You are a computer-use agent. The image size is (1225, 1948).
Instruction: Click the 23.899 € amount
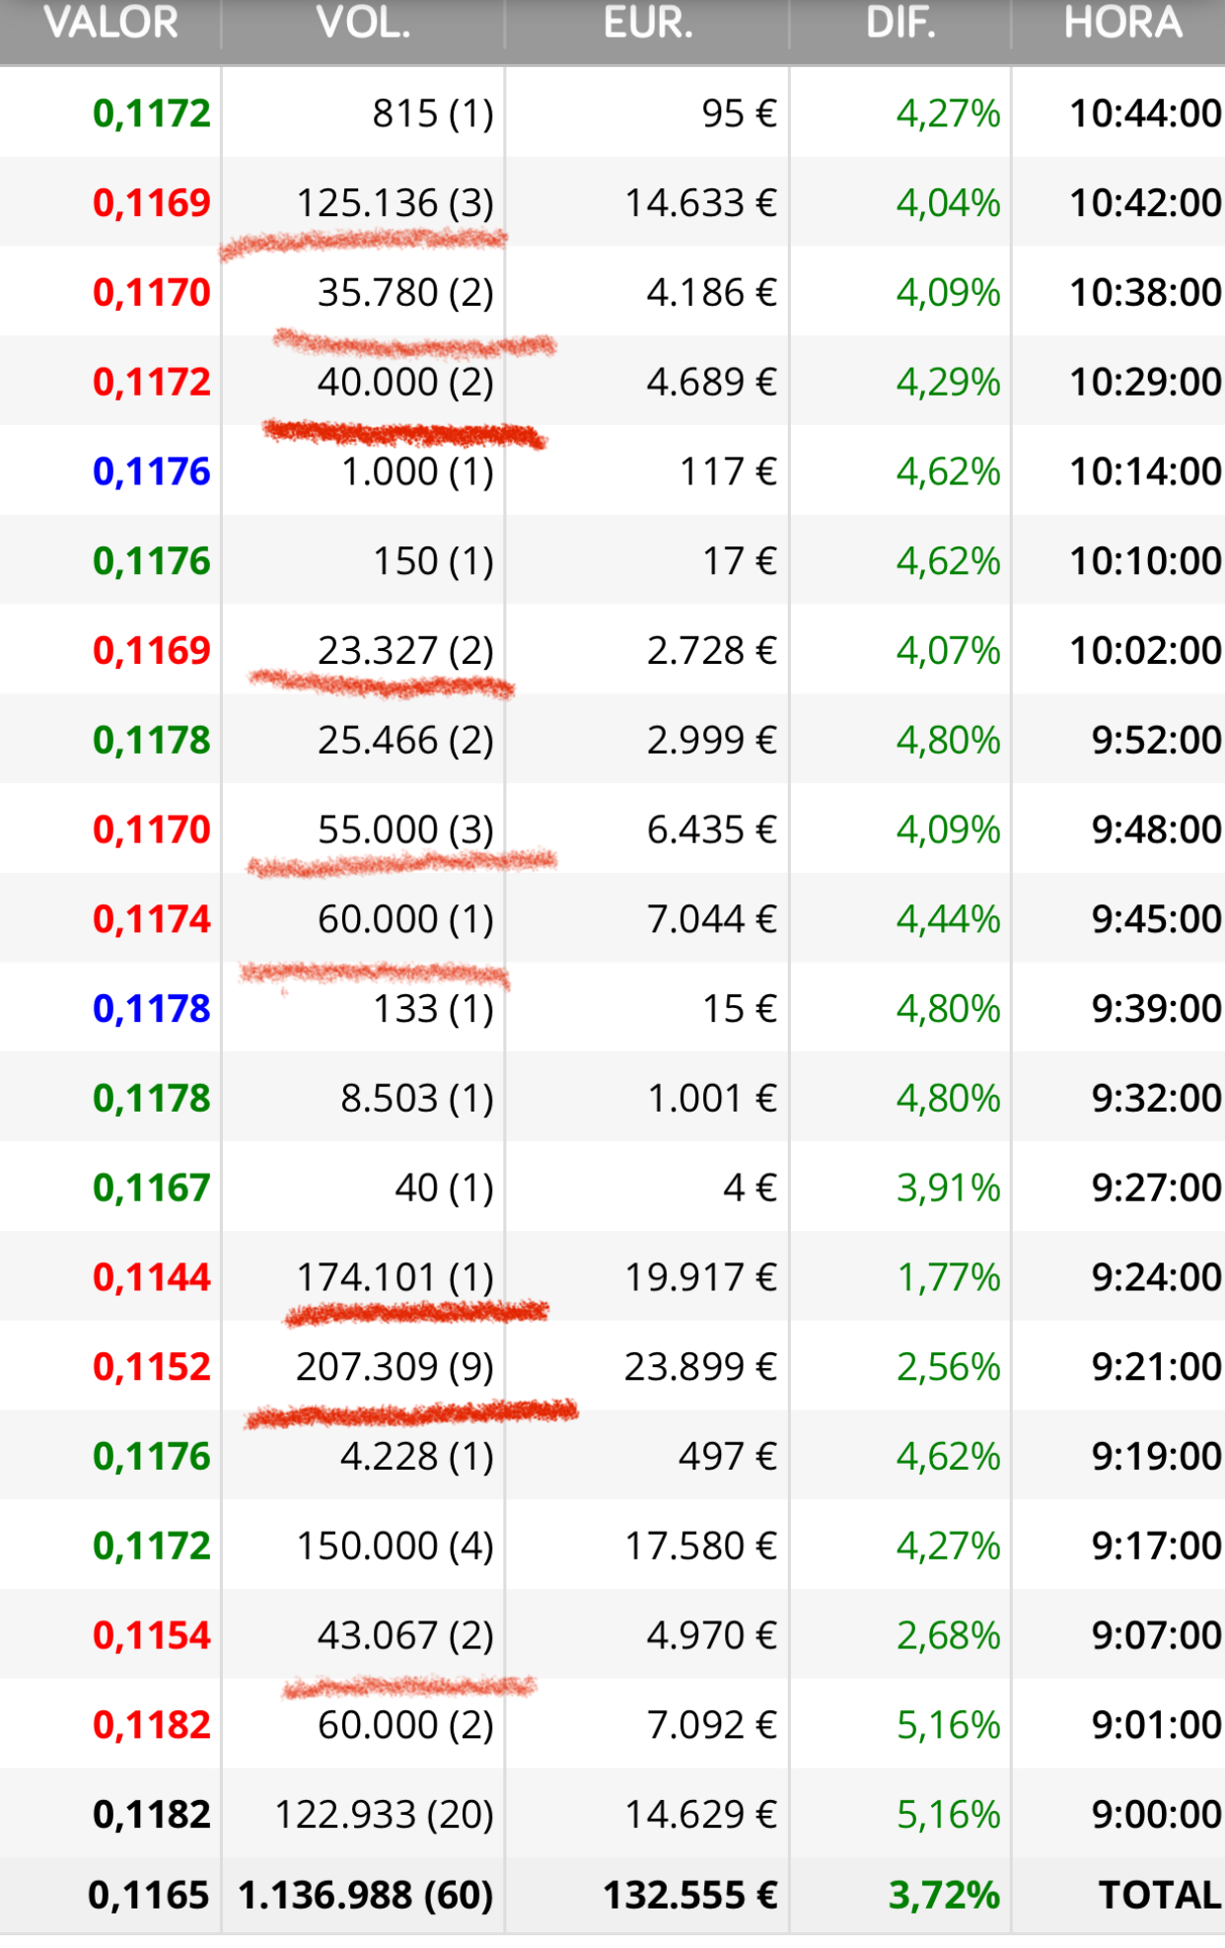(701, 1368)
